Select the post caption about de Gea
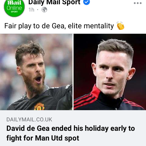146x146 pixels. click(64, 26)
